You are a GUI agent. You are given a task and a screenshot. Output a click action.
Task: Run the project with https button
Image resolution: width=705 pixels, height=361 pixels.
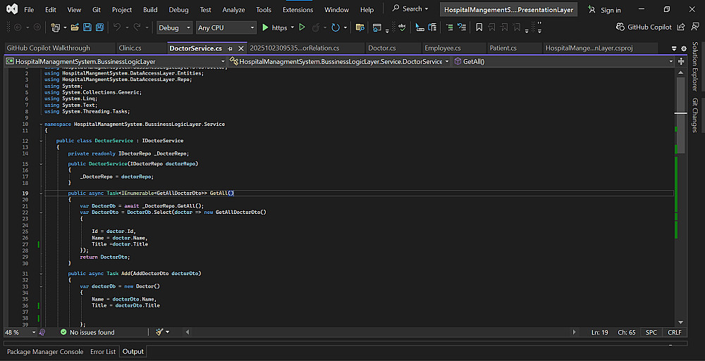click(x=274, y=27)
